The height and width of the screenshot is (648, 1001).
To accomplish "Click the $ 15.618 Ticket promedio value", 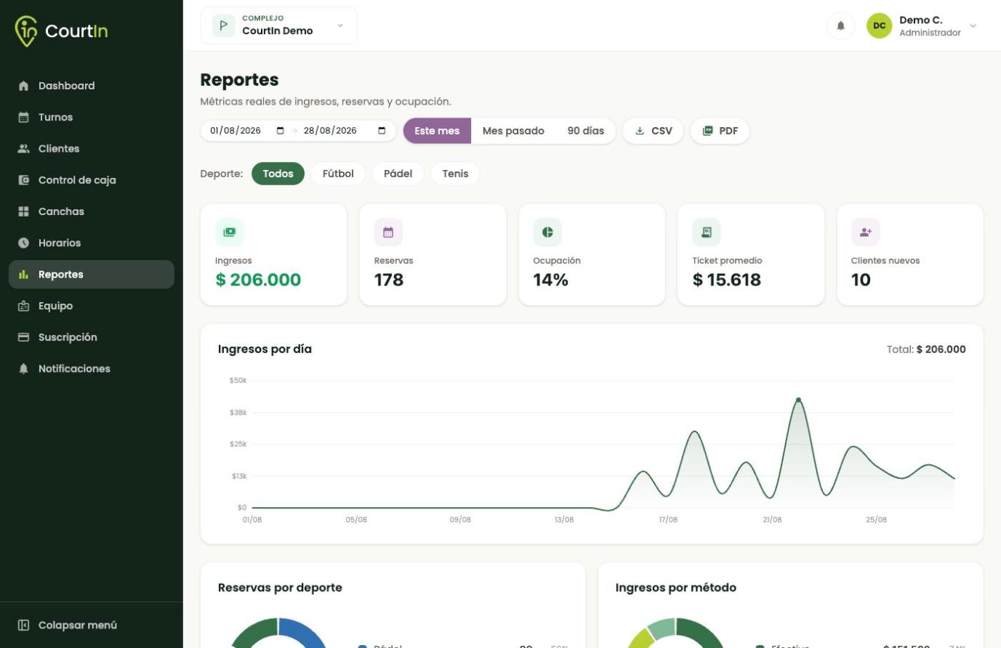I will coord(727,280).
